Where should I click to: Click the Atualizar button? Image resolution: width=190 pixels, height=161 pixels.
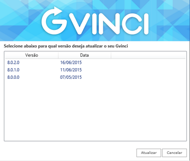pos(149,153)
